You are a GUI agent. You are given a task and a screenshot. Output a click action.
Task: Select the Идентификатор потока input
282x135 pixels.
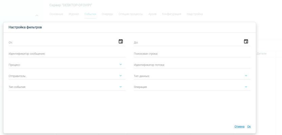192,65
